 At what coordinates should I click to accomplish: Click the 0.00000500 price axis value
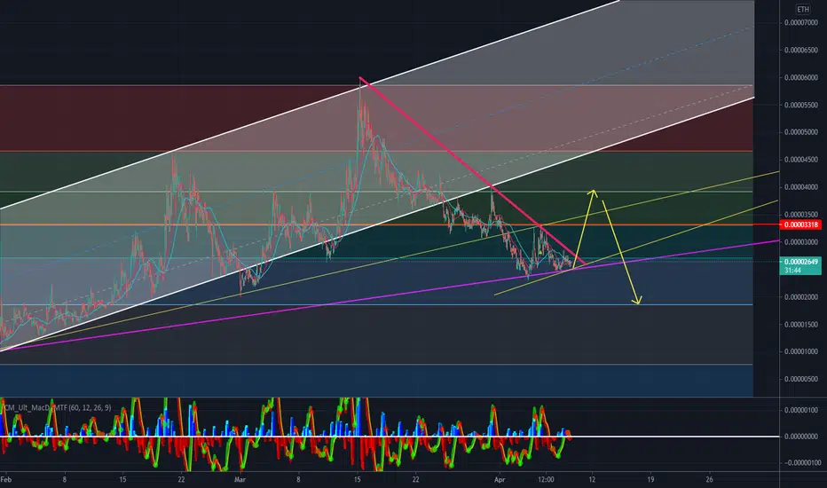click(x=800, y=379)
